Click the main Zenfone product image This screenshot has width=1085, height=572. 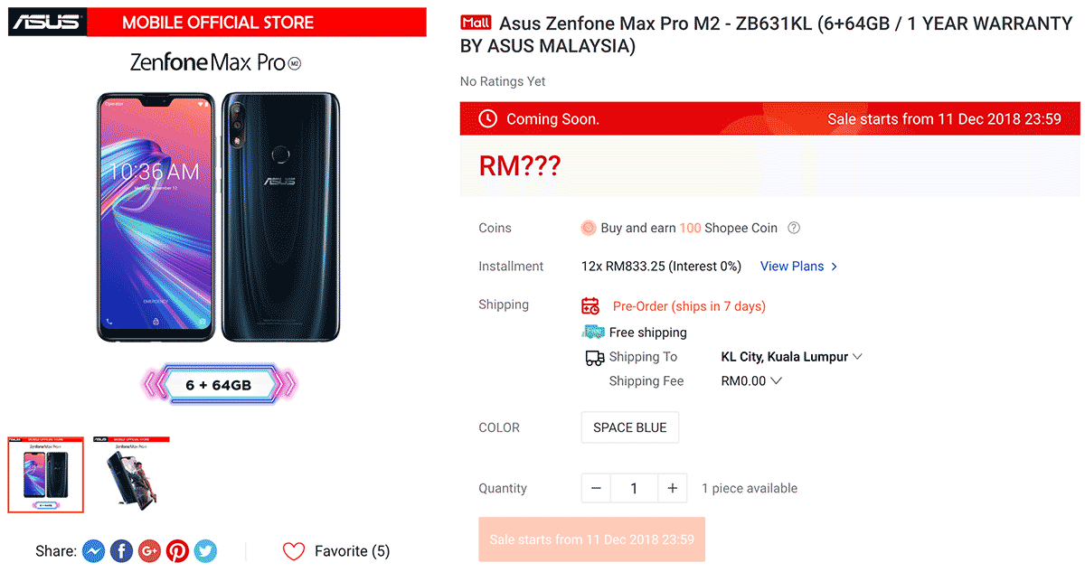point(217,217)
